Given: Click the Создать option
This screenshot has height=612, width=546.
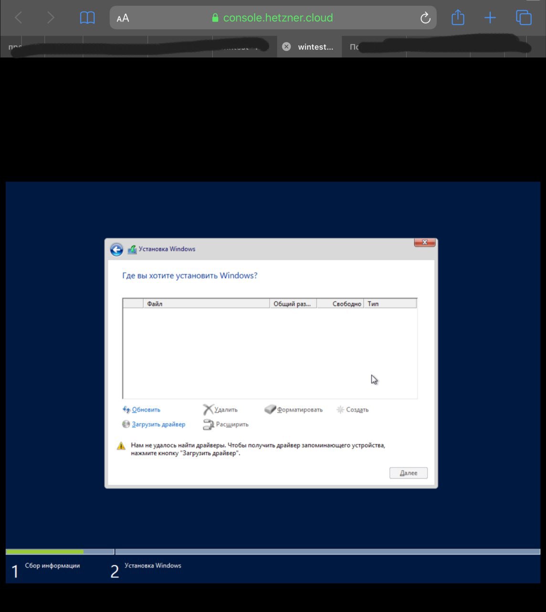Looking at the screenshot, I should pyautogui.click(x=357, y=410).
